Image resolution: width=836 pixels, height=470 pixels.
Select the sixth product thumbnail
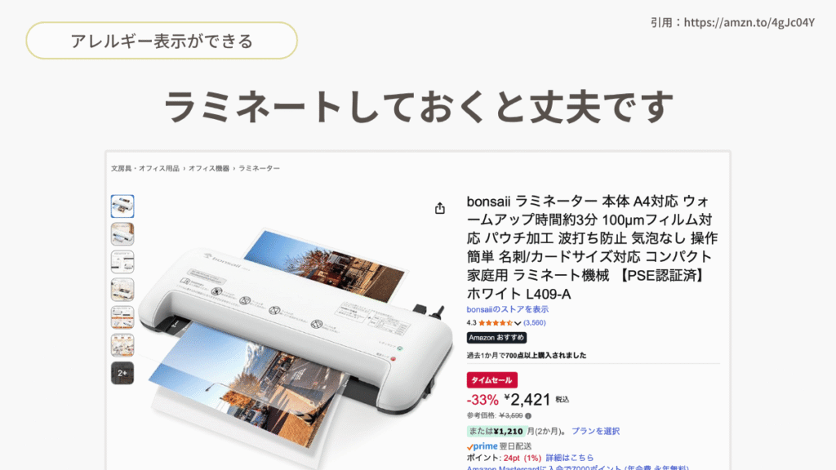pos(122,345)
